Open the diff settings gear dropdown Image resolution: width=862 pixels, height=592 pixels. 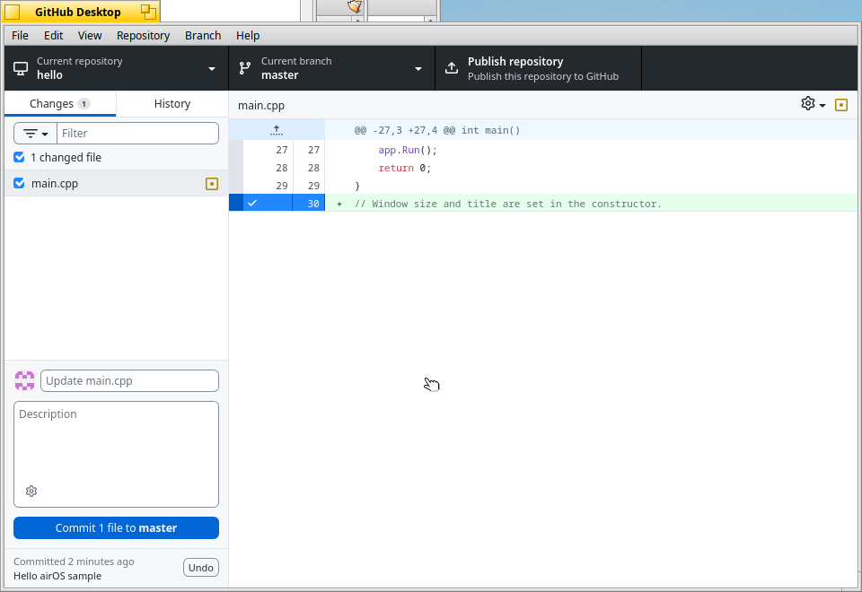[x=814, y=104]
